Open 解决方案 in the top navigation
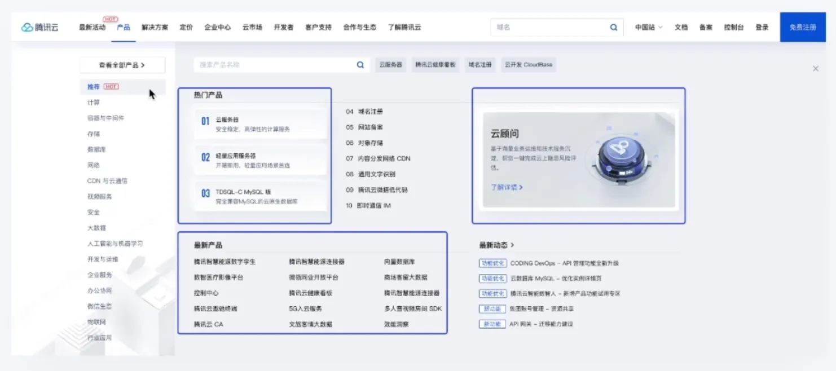Viewport: 836px width, 371px height. (x=155, y=27)
